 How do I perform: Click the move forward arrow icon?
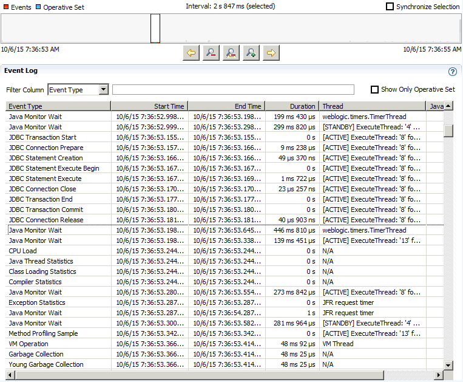click(x=271, y=53)
